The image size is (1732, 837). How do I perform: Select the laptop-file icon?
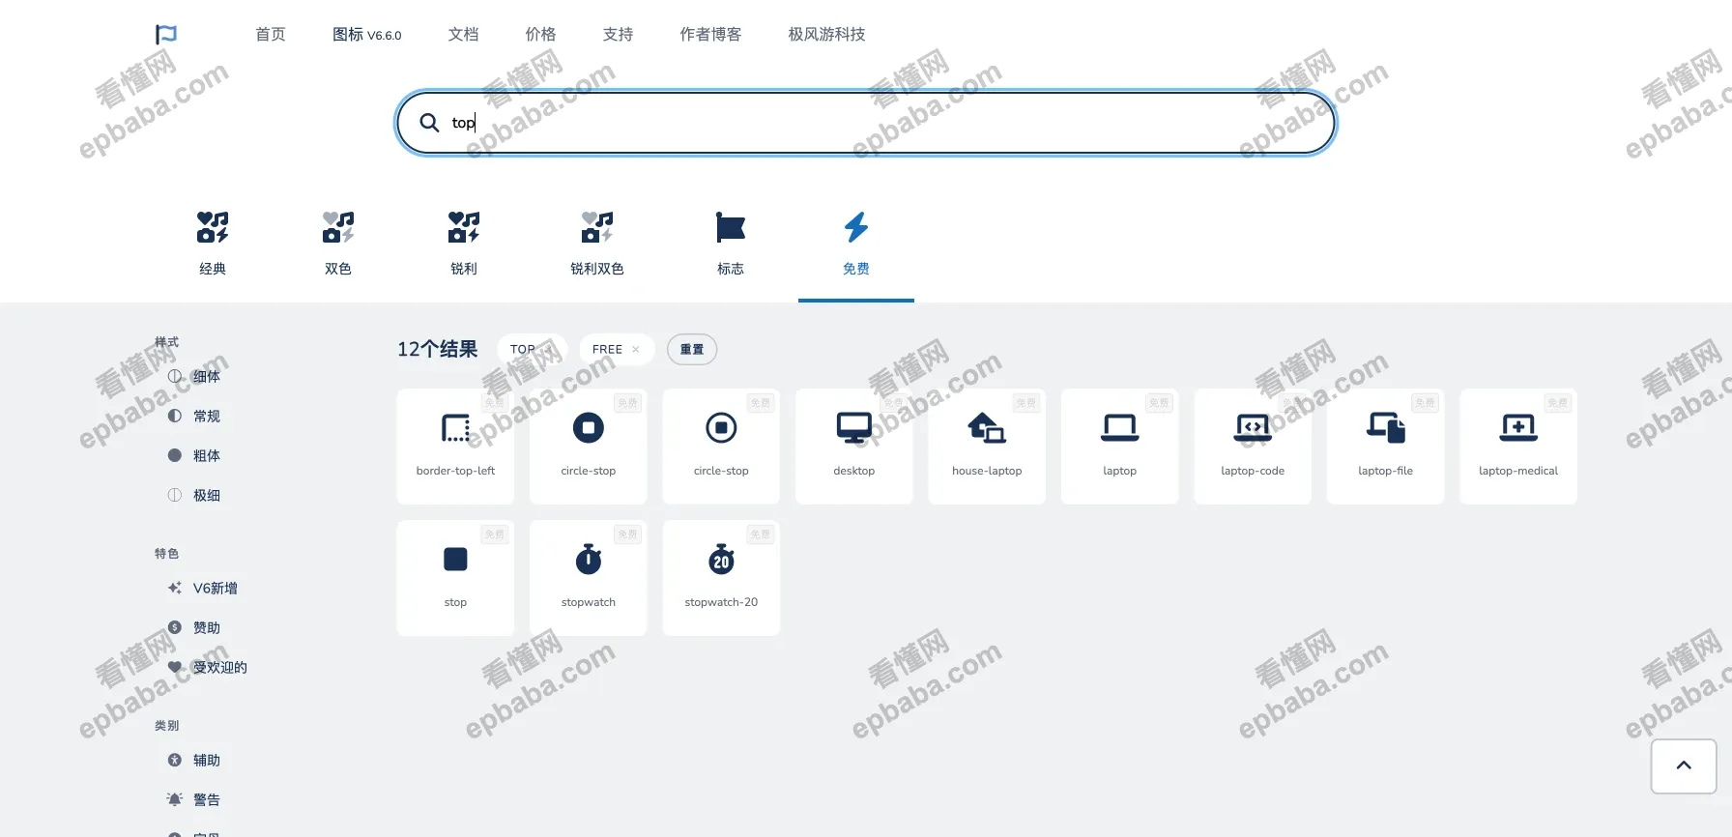(1385, 446)
